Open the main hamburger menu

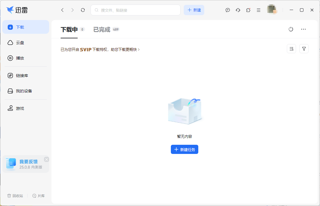tap(259, 10)
